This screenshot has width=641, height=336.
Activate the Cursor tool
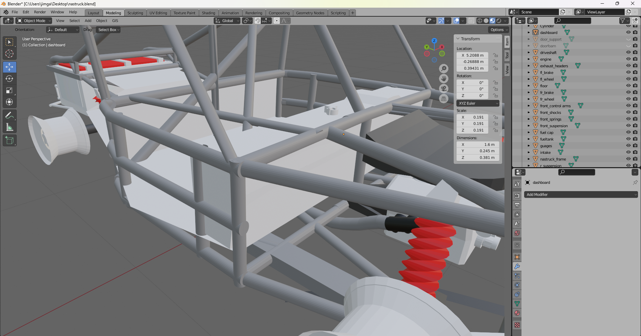9,54
